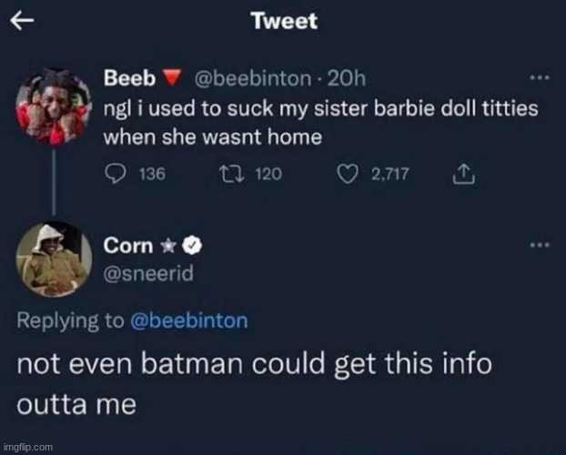This screenshot has width=566, height=455.
Task: Open more options on Corn's reply
Action: coord(540,244)
